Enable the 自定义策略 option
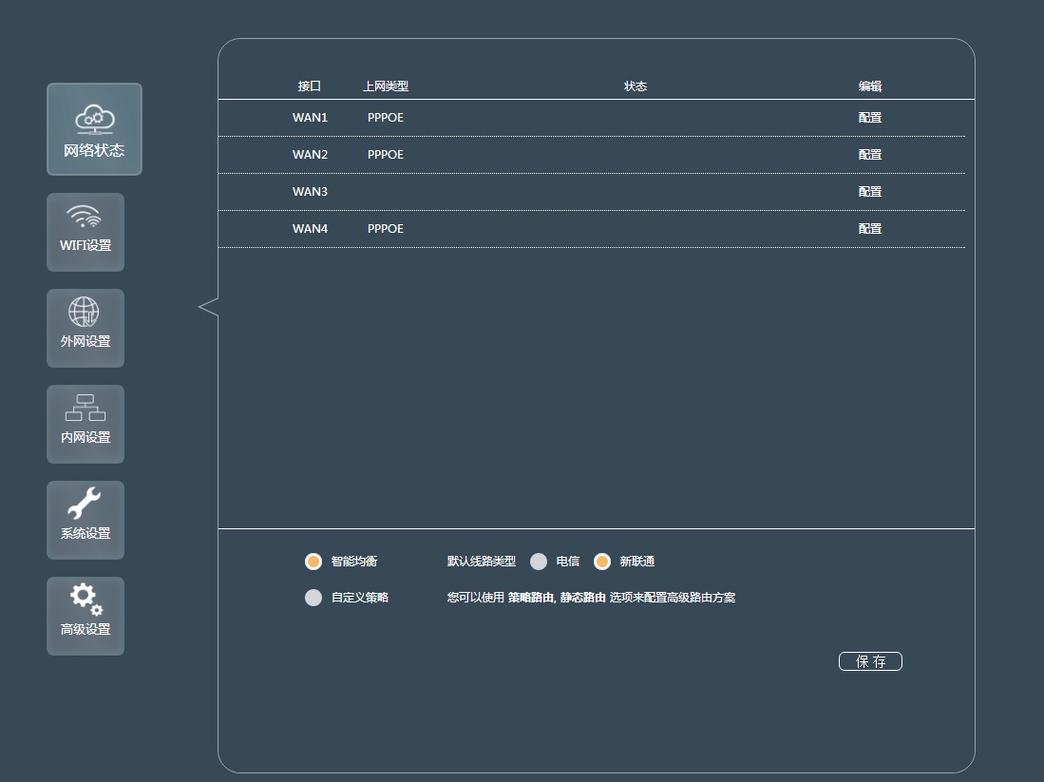The image size is (1044, 782). point(313,598)
